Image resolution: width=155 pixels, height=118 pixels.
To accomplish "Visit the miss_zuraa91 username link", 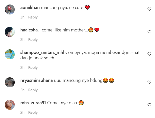I will pos(33,103).
